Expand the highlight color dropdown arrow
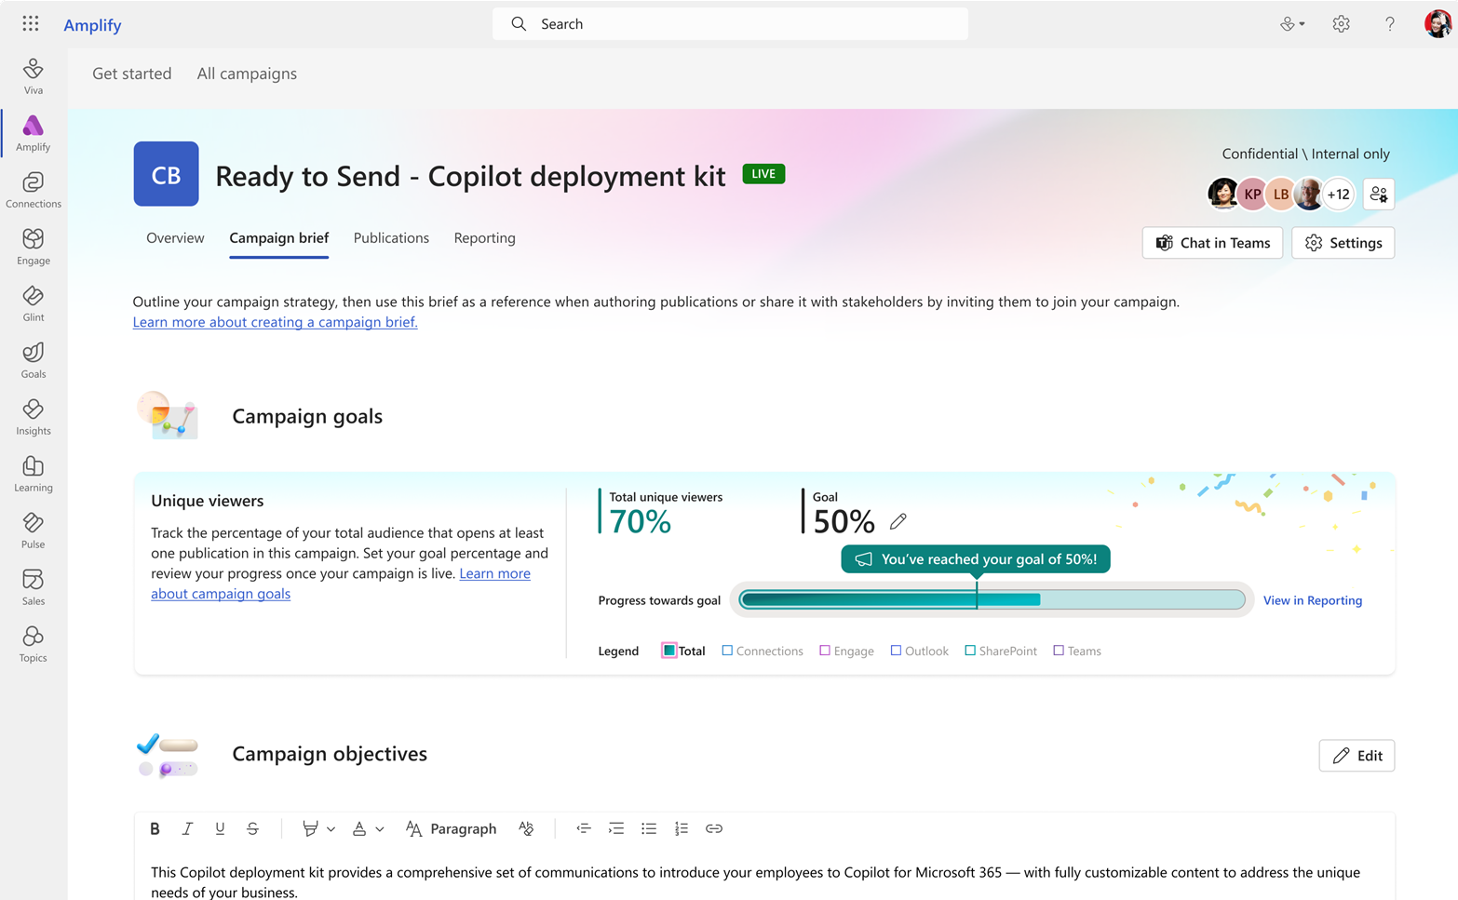The image size is (1458, 900). (331, 829)
